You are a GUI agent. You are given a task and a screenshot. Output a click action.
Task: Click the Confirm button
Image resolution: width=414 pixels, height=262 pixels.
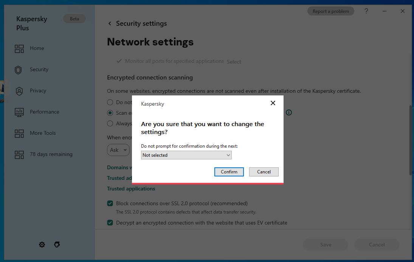click(229, 172)
